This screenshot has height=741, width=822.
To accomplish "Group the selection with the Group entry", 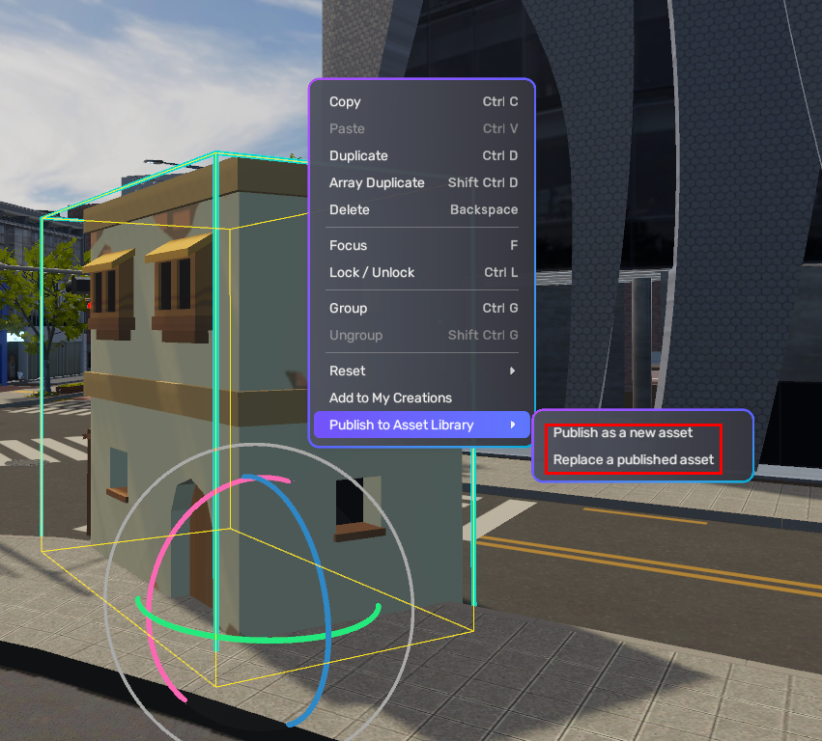I will tap(348, 309).
